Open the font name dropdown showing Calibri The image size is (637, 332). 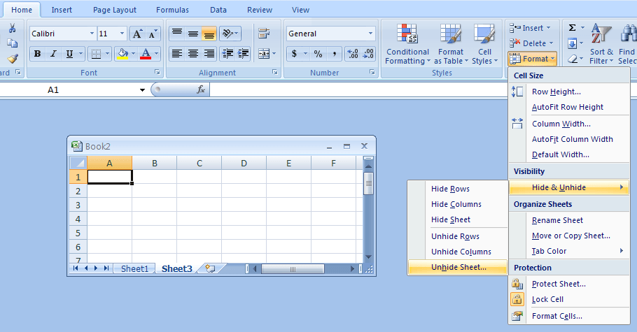coord(92,34)
